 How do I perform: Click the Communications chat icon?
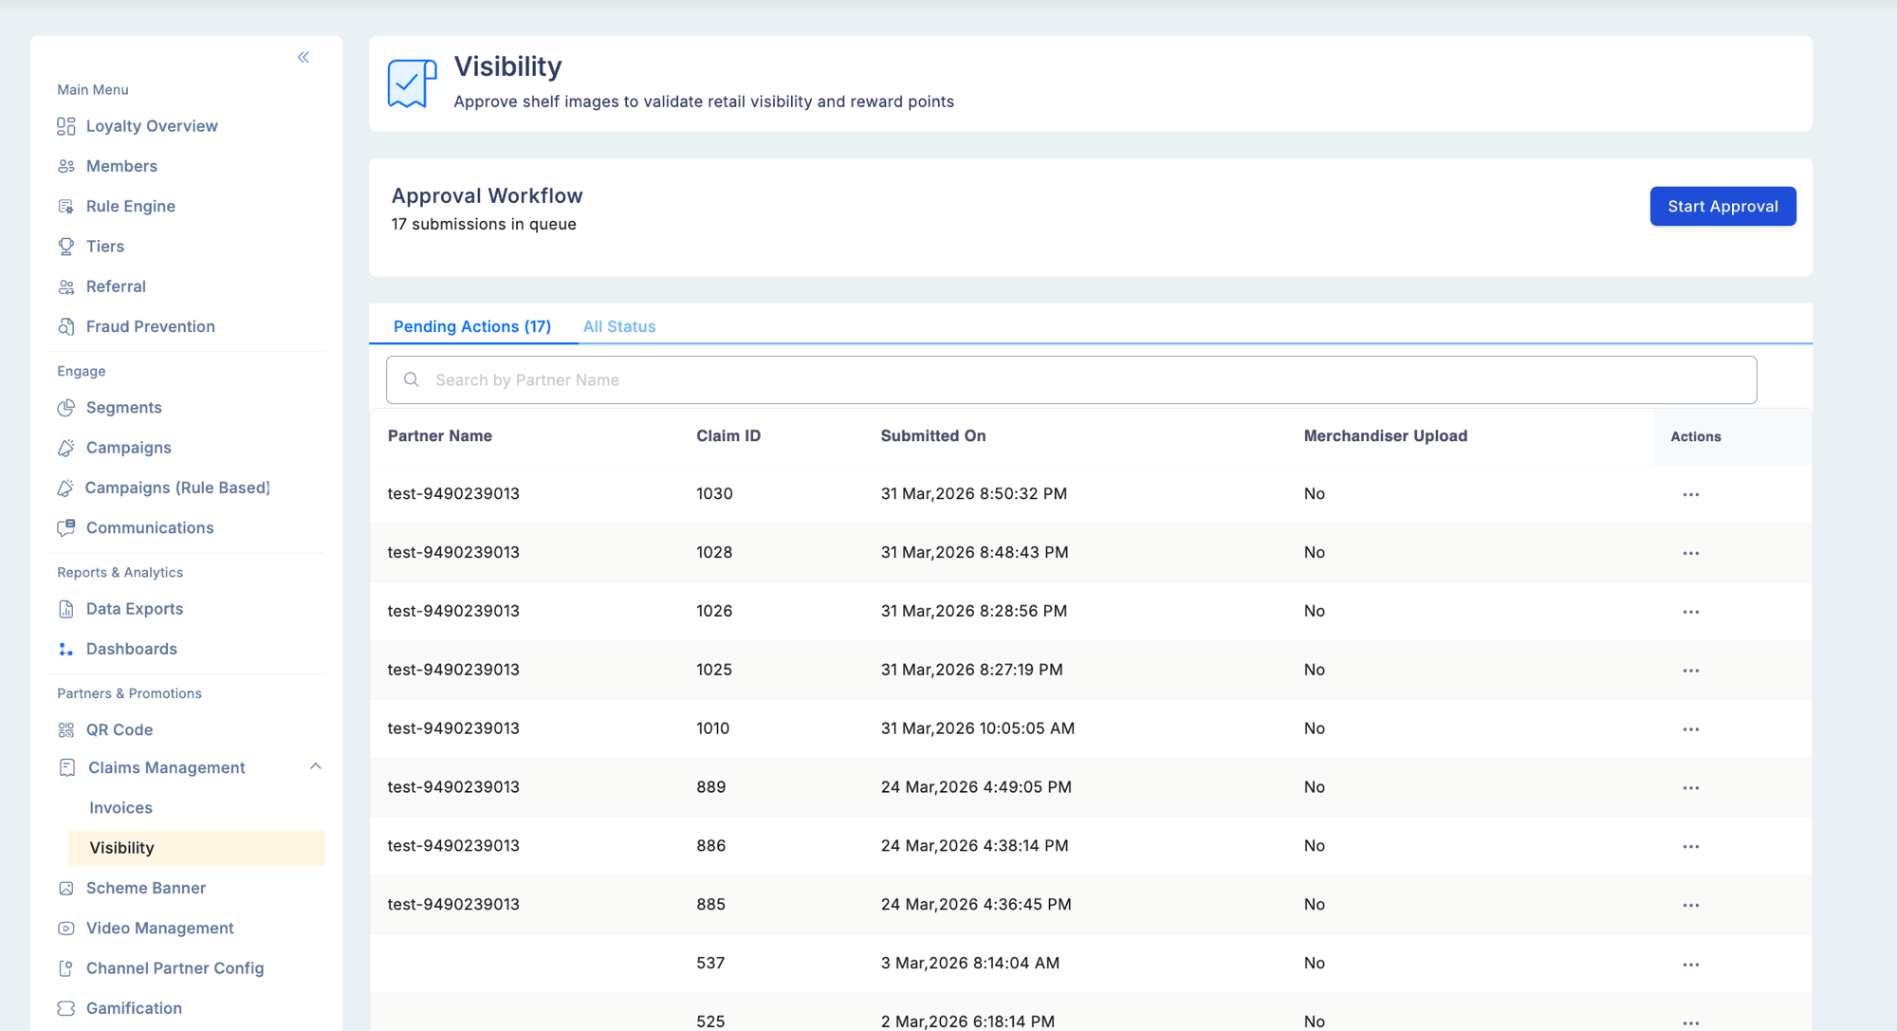click(66, 527)
